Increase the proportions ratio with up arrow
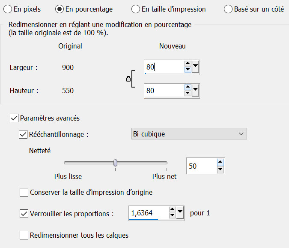The width and height of the screenshot is (289, 248). click(x=172, y=210)
